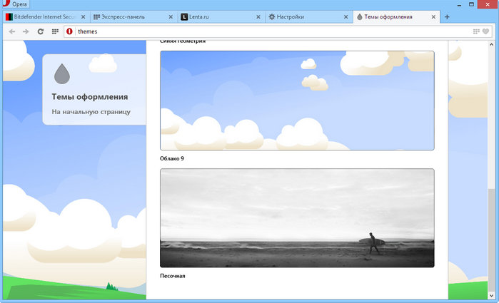Click the Bitdefender tab favicon

click(9, 17)
